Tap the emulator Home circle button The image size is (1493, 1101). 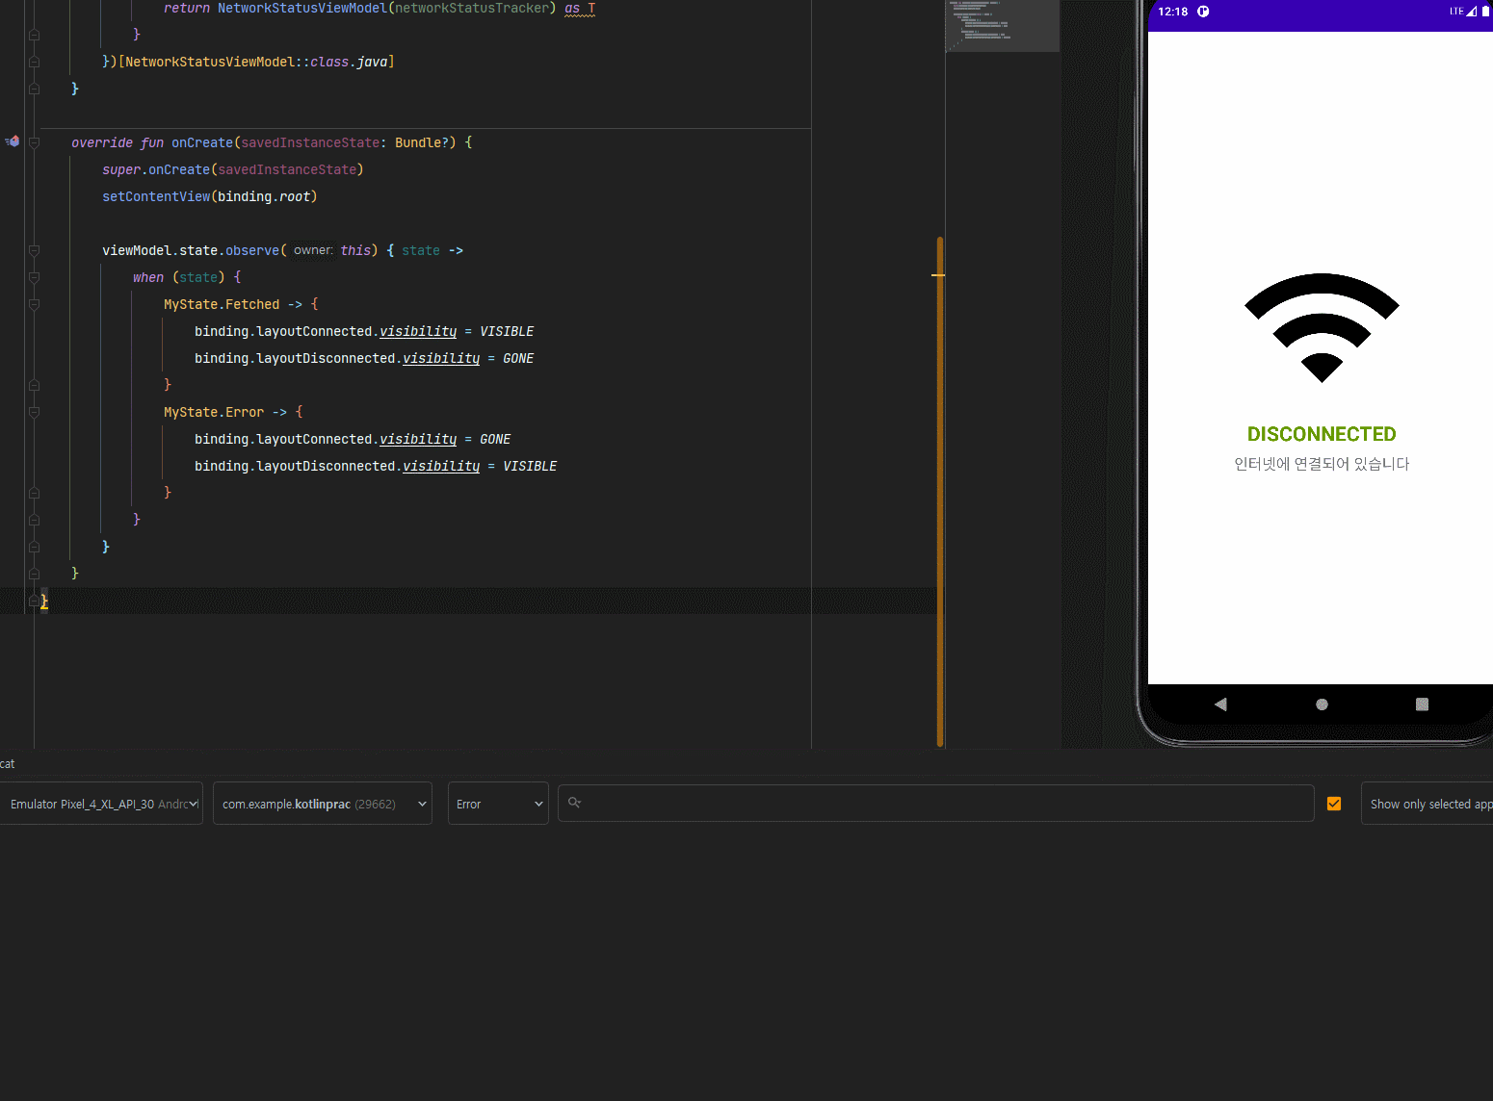[x=1322, y=704]
